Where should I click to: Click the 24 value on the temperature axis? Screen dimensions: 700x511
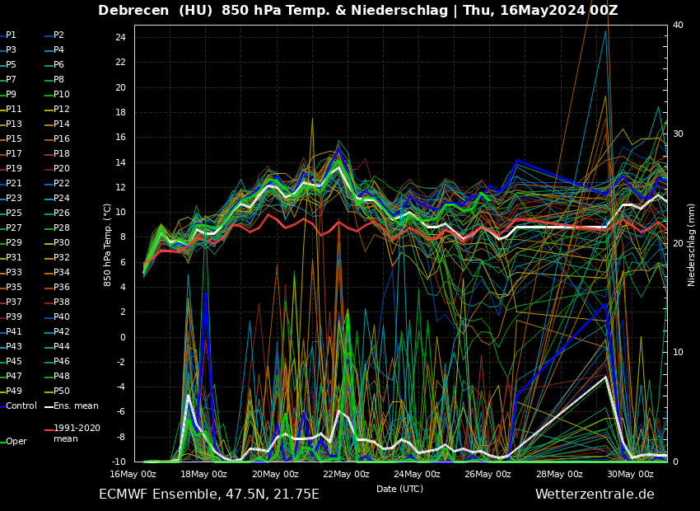pos(120,38)
